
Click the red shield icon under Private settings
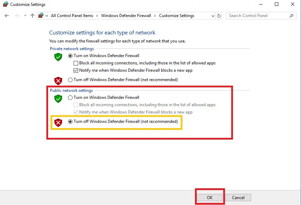point(58,81)
